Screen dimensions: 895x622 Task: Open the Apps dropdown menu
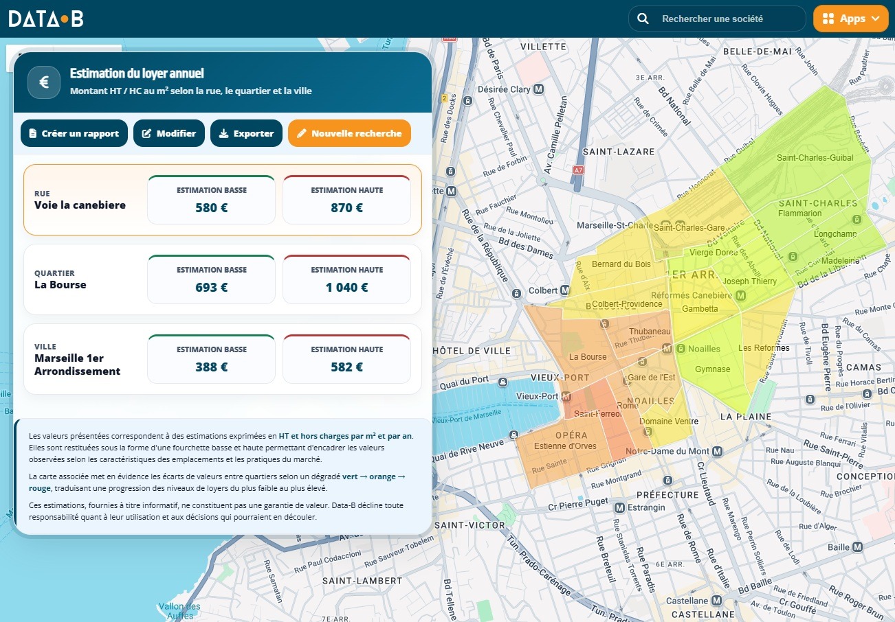[x=850, y=19]
